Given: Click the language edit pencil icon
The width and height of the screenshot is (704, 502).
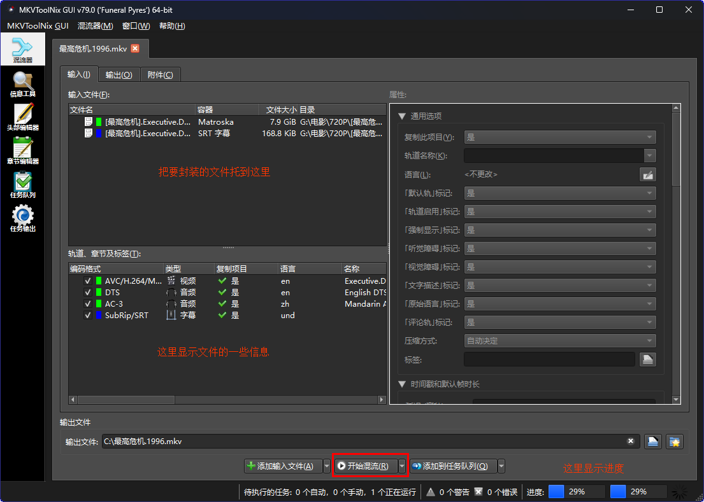Looking at the screenshot, I should click(x=647, y=174).
